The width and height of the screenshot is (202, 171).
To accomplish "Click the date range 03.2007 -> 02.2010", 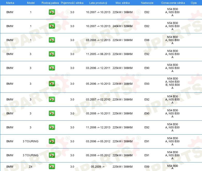I will pos(98,99).
